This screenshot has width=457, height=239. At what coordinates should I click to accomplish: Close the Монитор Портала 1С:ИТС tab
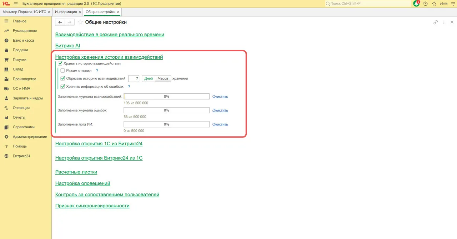pyautogui.click(x=49, y=12)
